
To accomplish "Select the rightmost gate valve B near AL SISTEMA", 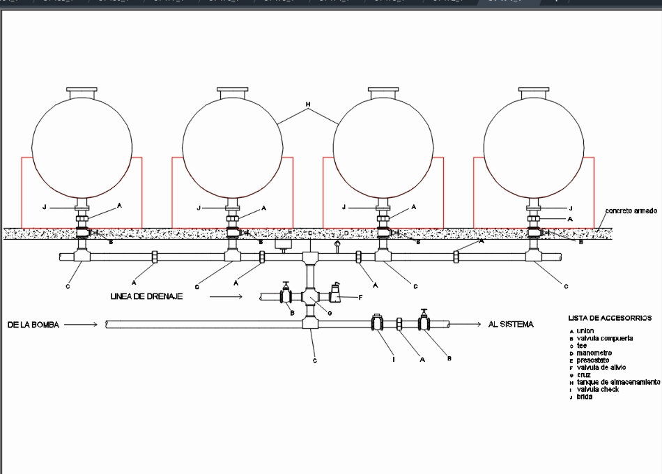I will click(424, 322).
